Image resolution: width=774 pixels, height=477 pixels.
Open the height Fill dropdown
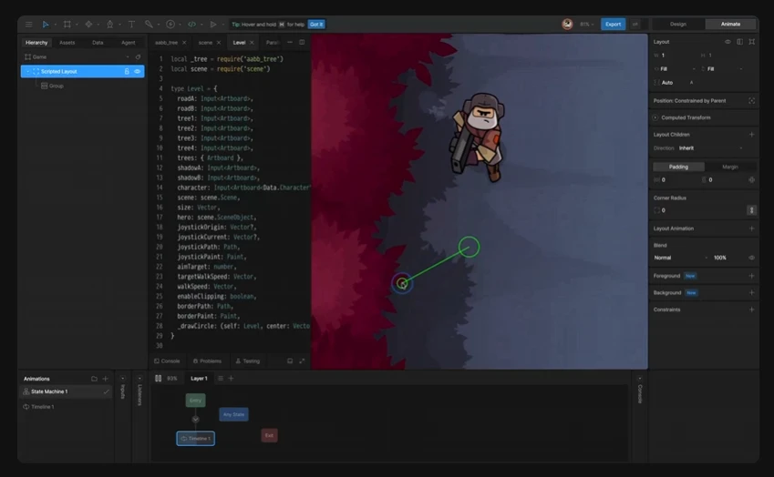(723, 69)
